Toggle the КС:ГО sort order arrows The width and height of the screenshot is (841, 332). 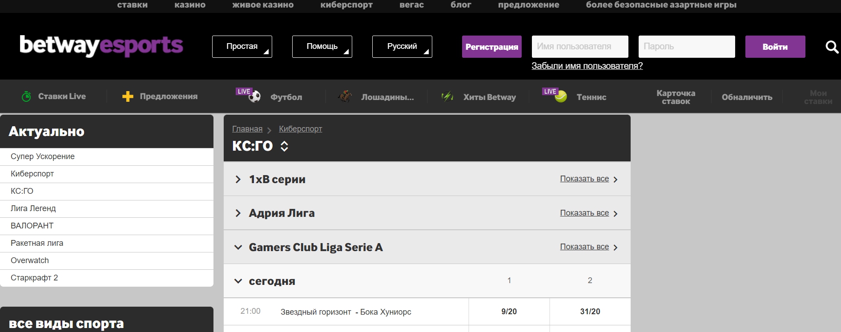[x=284, y=146]
